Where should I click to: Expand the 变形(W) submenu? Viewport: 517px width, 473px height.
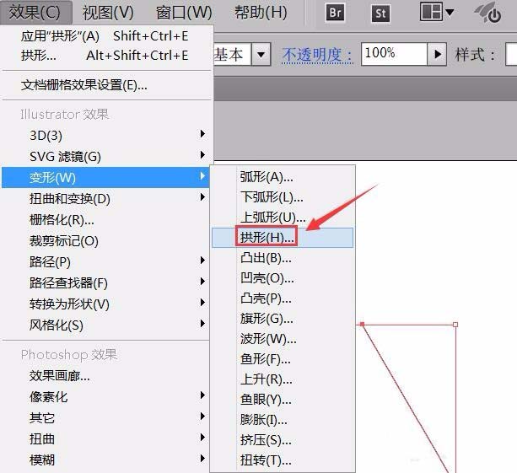[105, 177]
